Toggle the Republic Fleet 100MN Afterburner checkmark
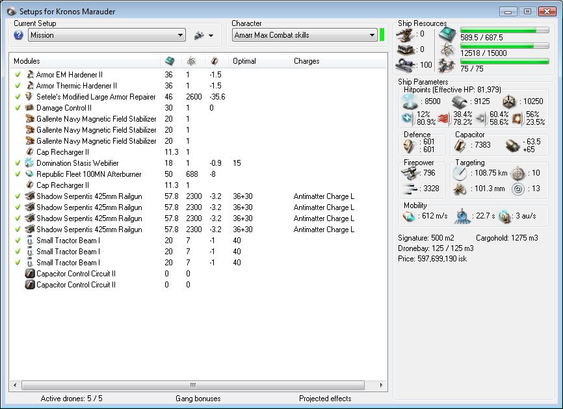 pos(18,174)
